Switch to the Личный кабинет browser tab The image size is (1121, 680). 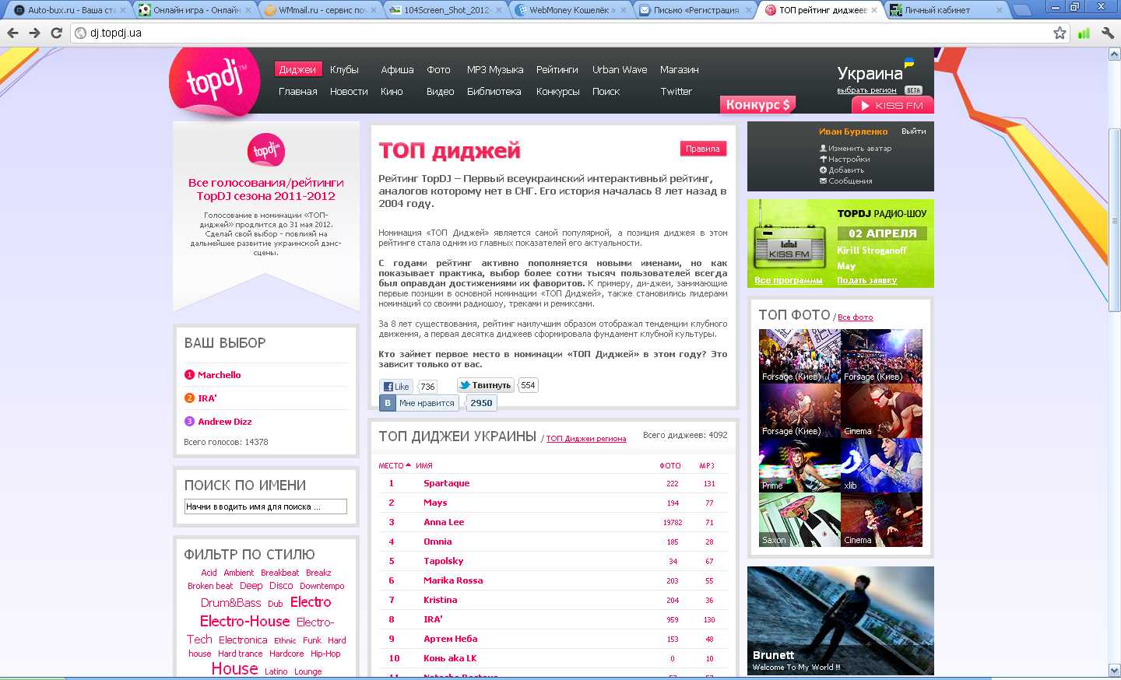click(946, 10)
